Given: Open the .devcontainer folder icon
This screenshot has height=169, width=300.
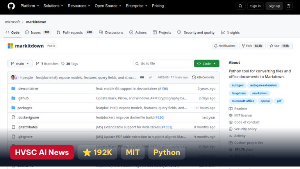Looking at the screenshot, I should (x=13, y=88).
